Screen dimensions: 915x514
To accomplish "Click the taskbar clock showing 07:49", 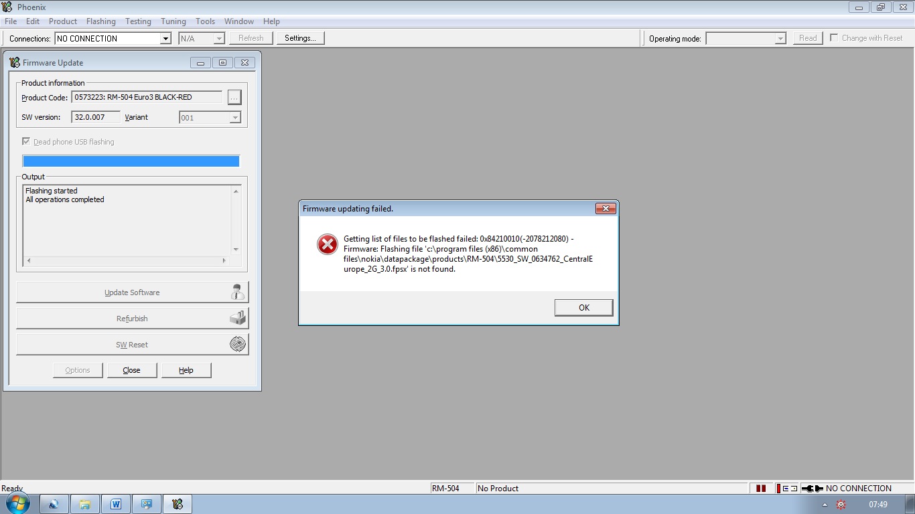I will click(878, 505).
